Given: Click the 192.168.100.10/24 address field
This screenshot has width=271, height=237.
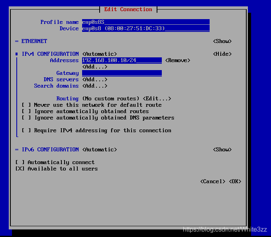Looking at the screenshot, I should pos(122,61).
